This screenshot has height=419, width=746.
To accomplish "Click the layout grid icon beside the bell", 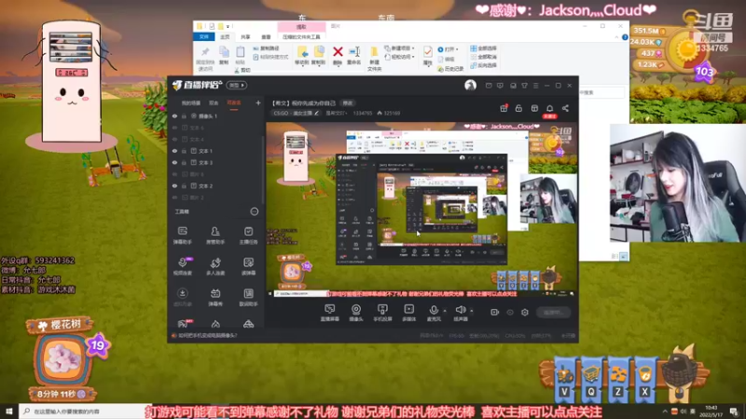I will [x=534, y=108].
